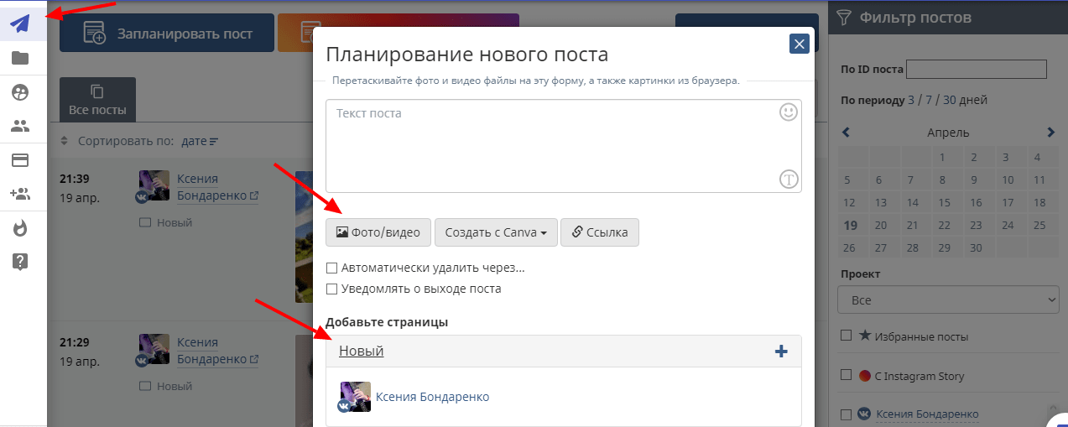The width and height of the screenshot is (1068, 427).
Task: Open the folder icon in sidebar
Action: (20, 58)
